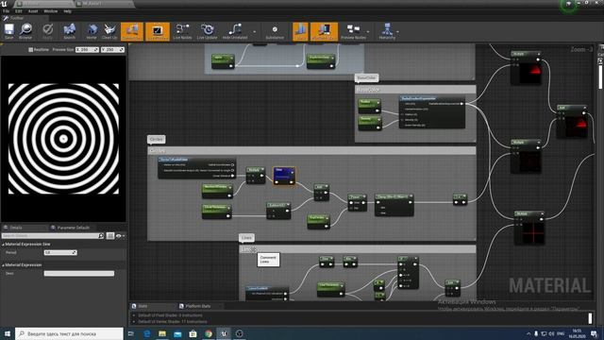Run Clean Up from the toolbar
This screenshot has height=340, width=604.
point(109,31)
